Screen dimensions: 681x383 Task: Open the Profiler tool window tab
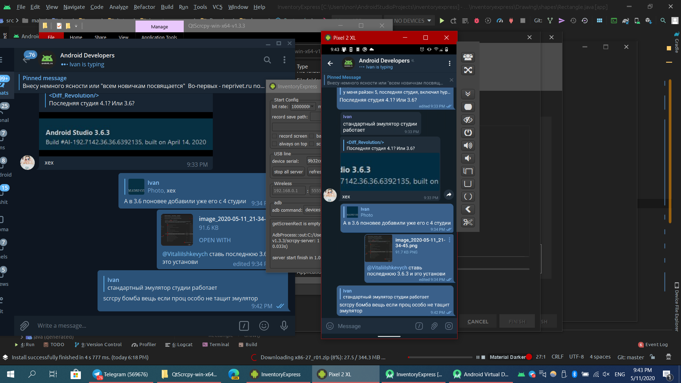(x=144, y=344)
